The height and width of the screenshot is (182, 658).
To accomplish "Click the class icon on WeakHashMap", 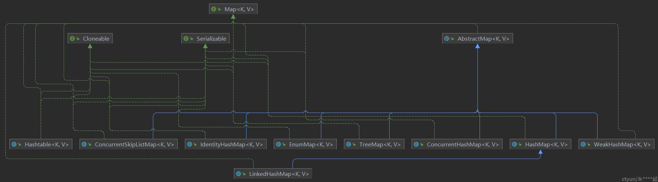I will coord(583,144).
